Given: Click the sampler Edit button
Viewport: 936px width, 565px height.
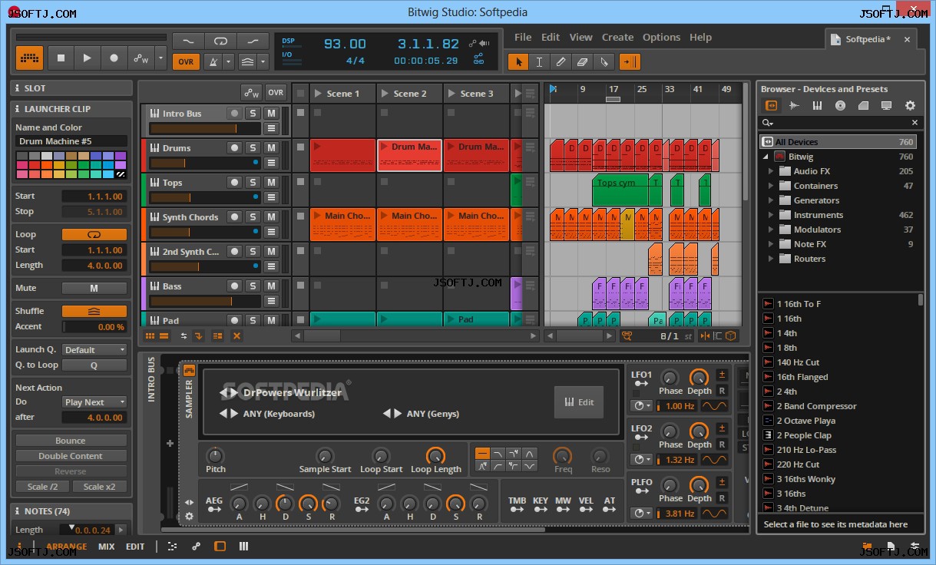Looking at the screenshot, I should [x=579, y=401].
